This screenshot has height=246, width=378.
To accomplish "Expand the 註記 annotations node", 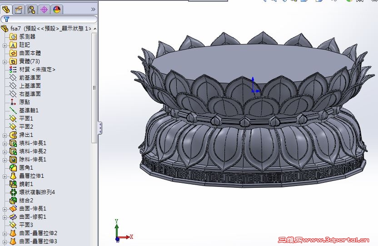I will coord(5,45).
